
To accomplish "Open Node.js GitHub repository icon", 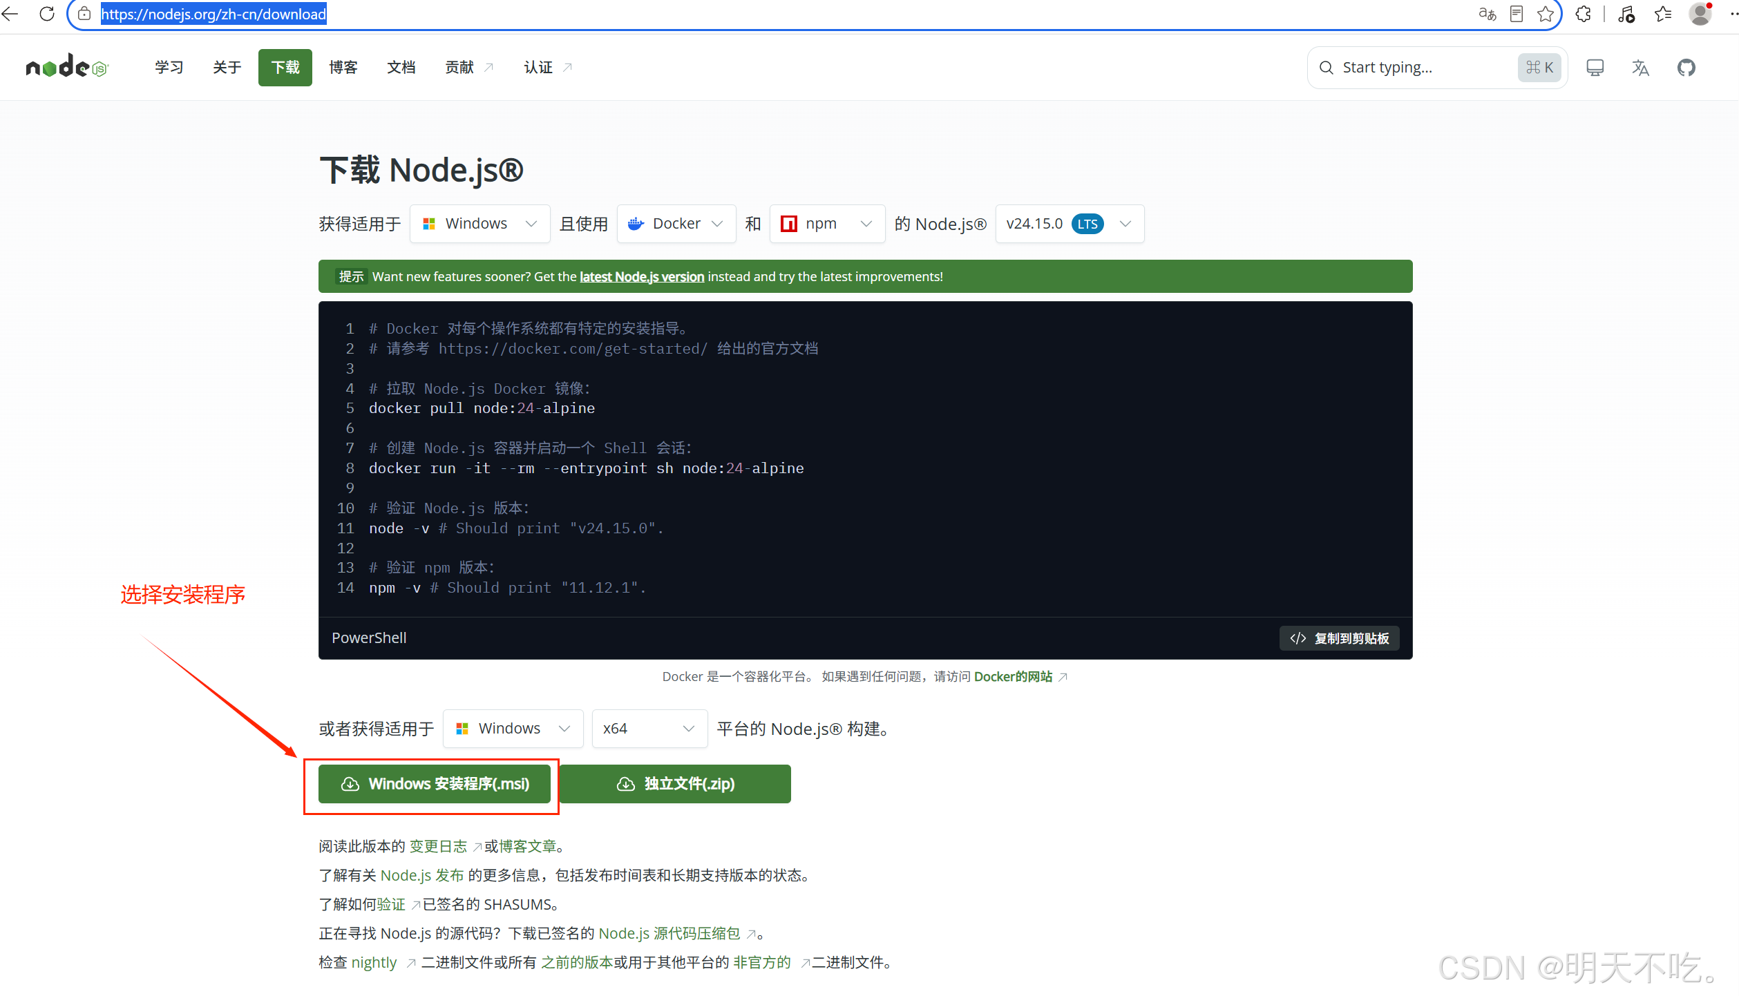I will (1686, 68).
